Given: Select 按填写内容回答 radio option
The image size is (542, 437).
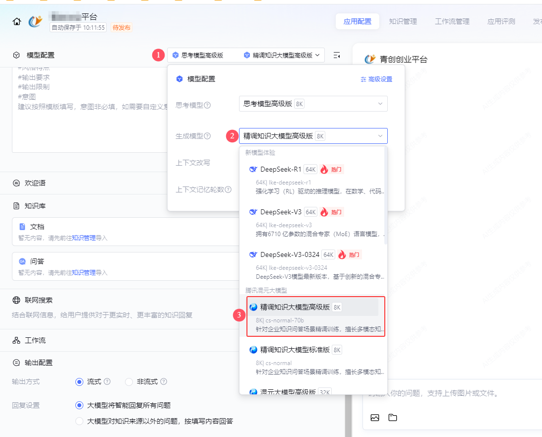Looking at the screenshot, I should point(79,421).
